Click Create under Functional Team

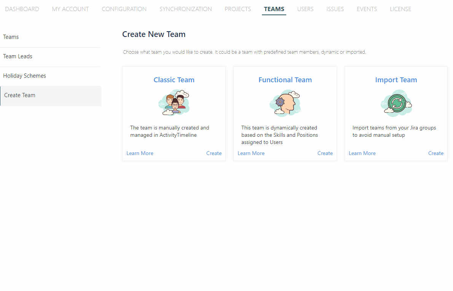[x=325, y=153]
